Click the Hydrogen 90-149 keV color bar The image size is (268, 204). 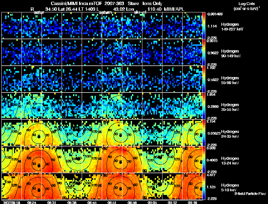pyautogui.click(x=204, y=52)
